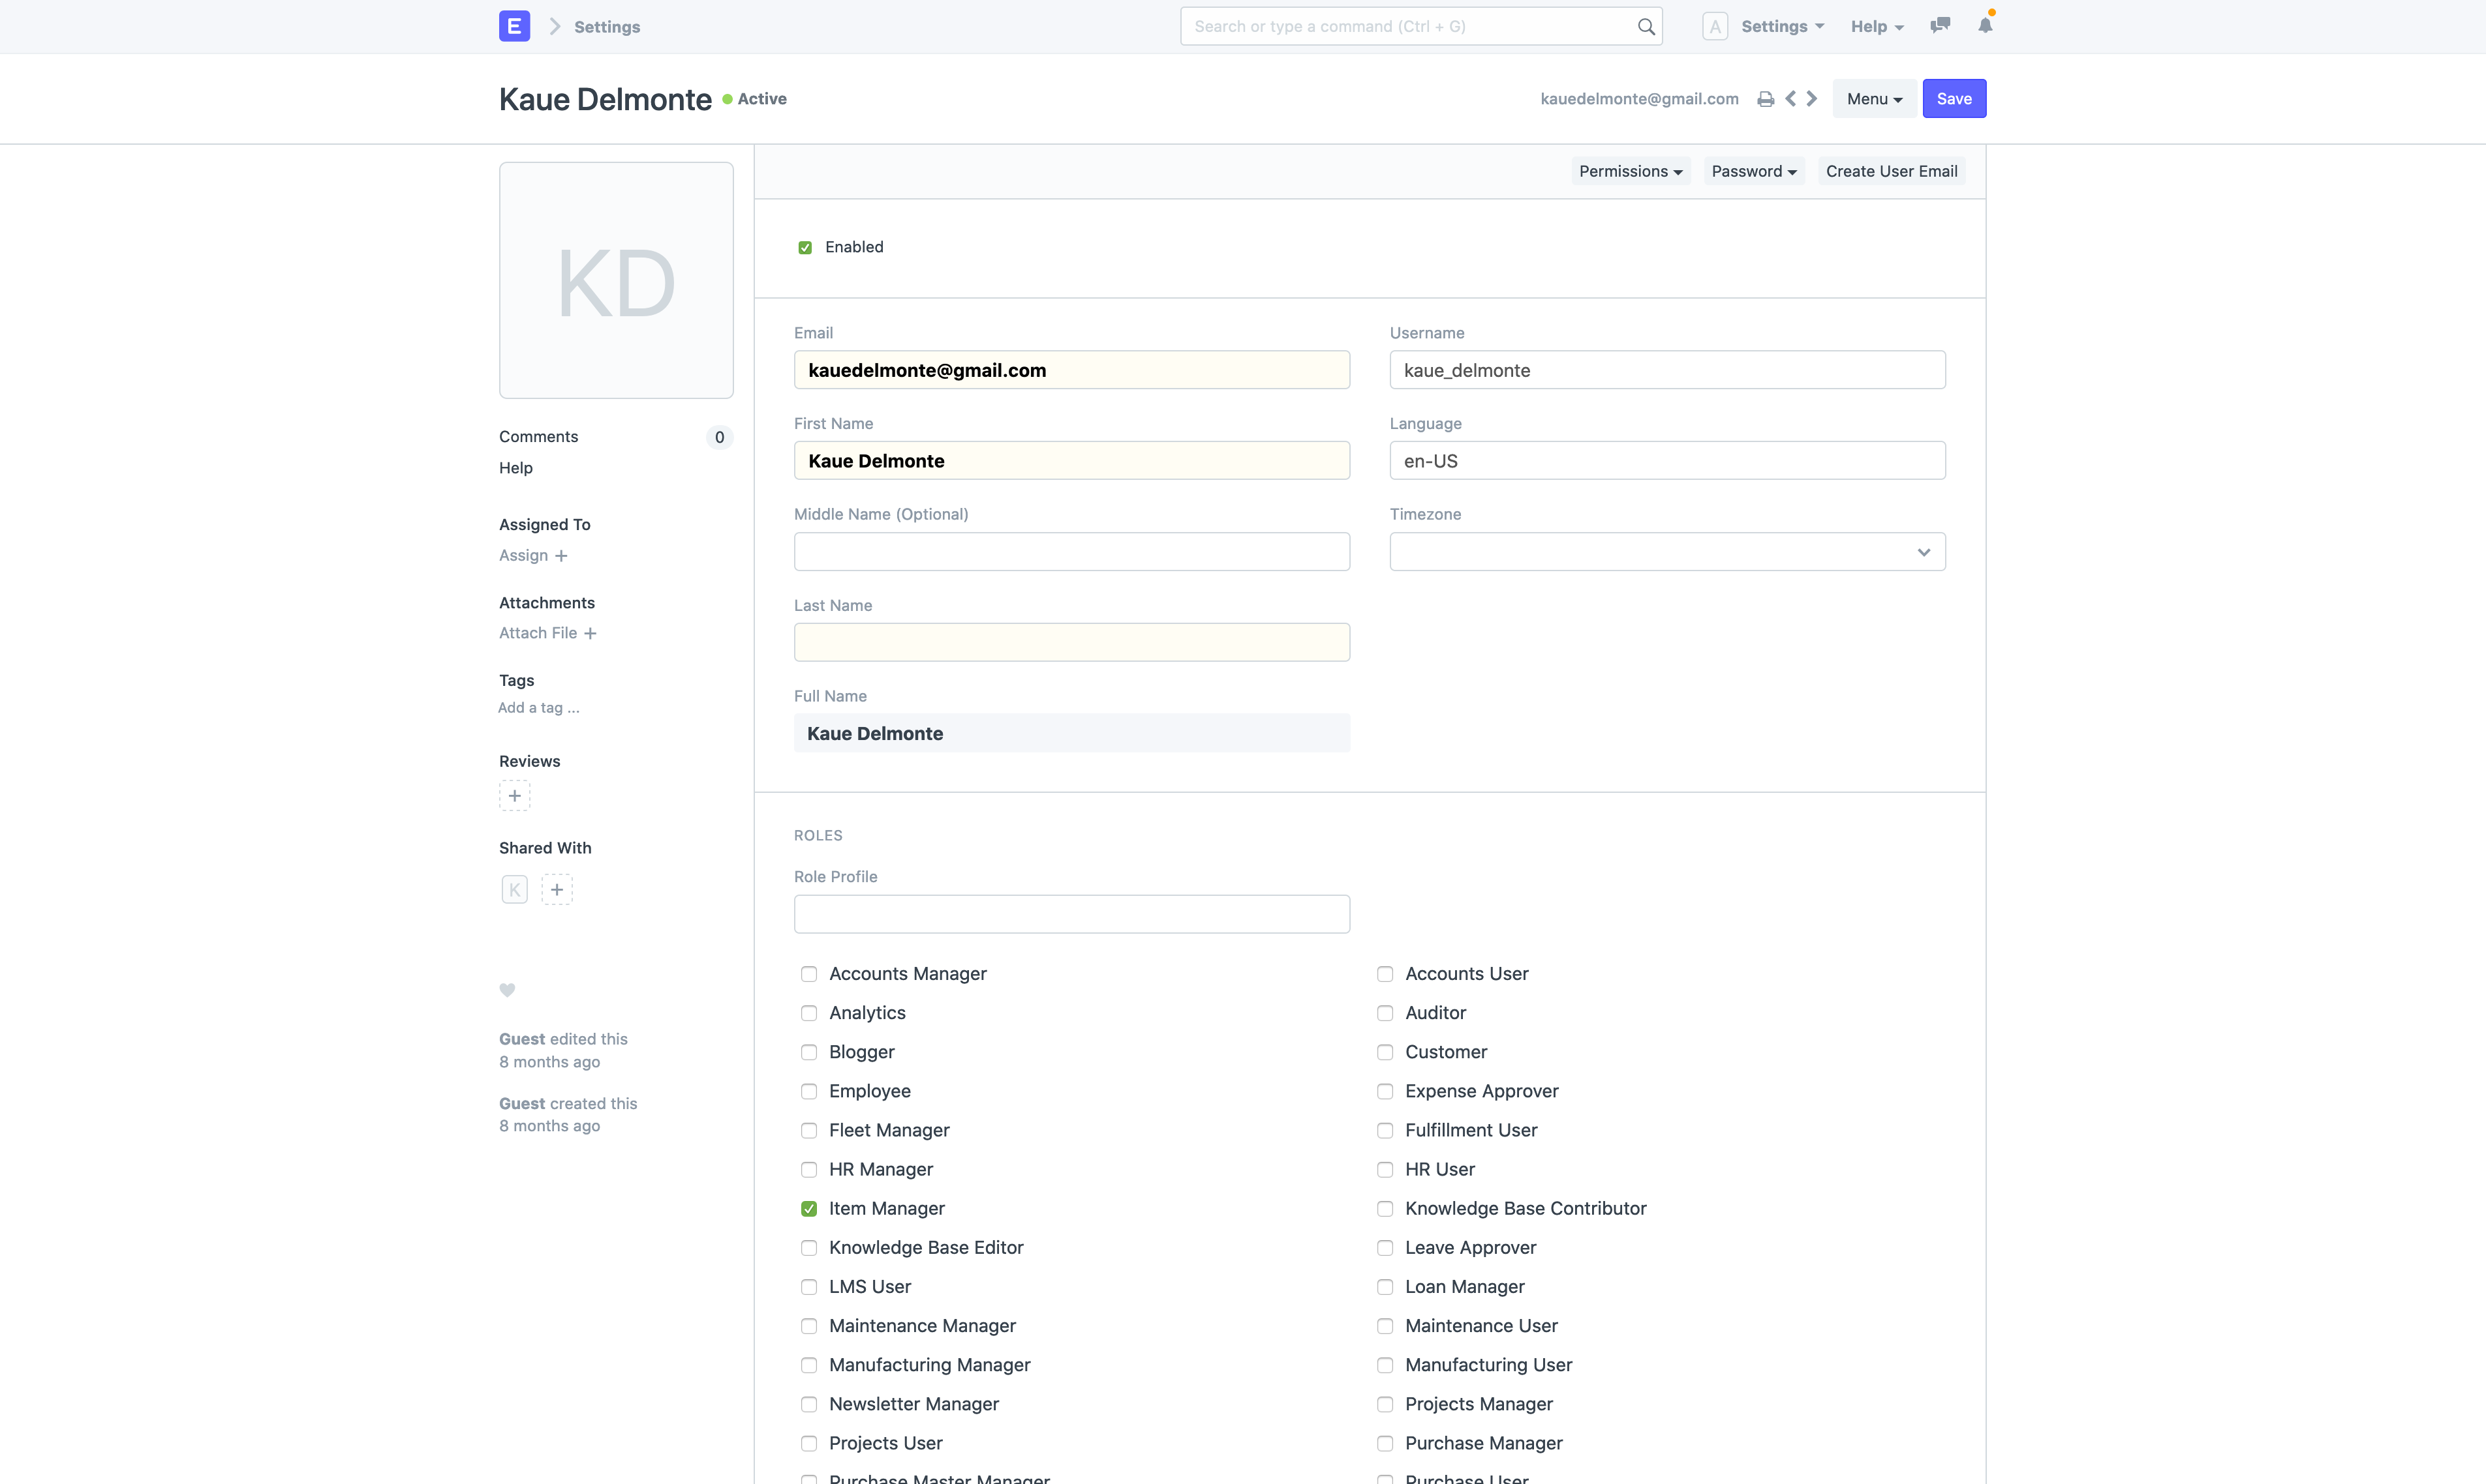This screenshot has height=1484, width=2486.
Task: Click the heart icon to like this document
Action: click(x=507, y=990)
